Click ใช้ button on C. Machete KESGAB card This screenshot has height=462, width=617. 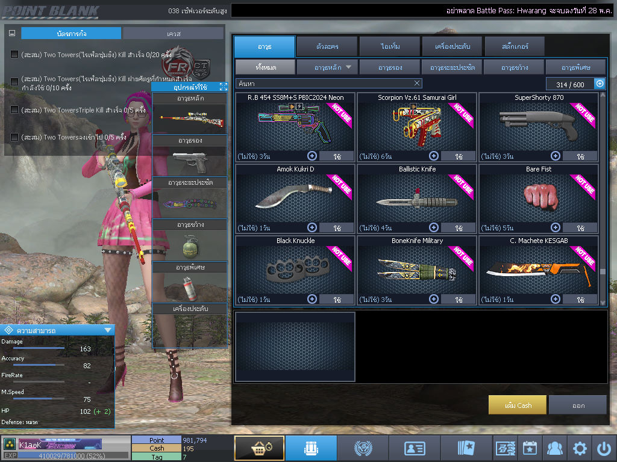tap(580, 299)
